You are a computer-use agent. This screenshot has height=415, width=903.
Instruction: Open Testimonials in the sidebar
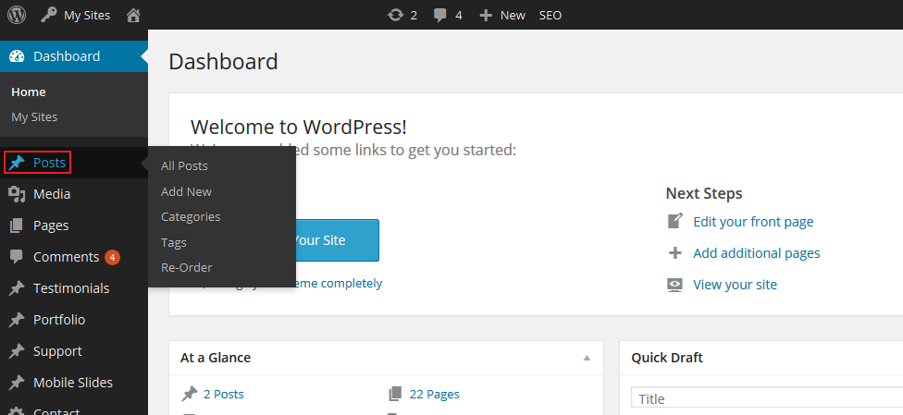(x=71, y=288)
